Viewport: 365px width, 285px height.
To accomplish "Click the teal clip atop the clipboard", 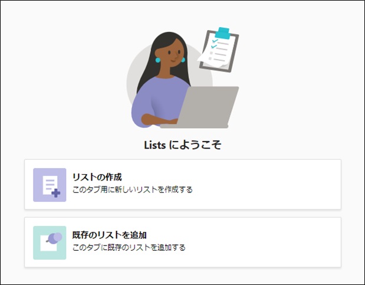I will 222,32.
